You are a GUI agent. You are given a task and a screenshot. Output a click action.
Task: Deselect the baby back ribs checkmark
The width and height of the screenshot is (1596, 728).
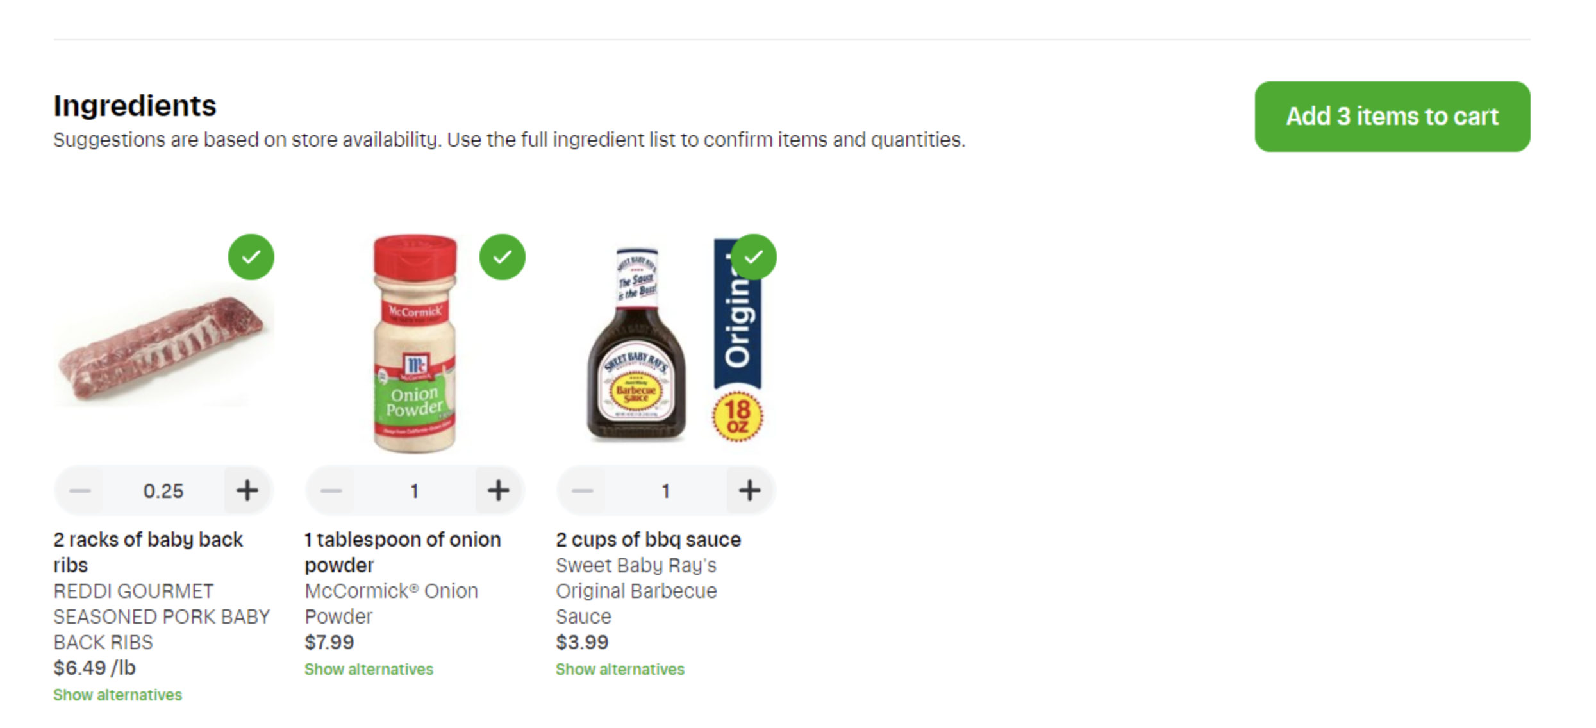coord(251,257)
